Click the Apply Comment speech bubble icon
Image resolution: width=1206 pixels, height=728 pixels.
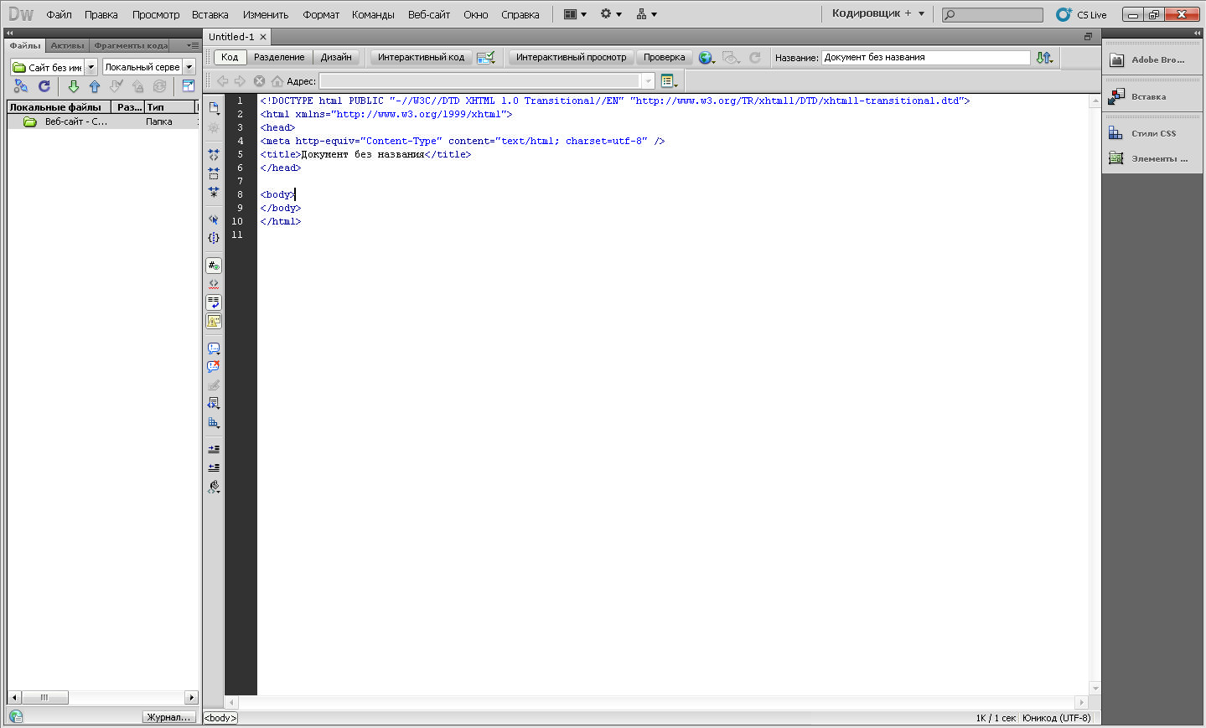click(214, 349)
